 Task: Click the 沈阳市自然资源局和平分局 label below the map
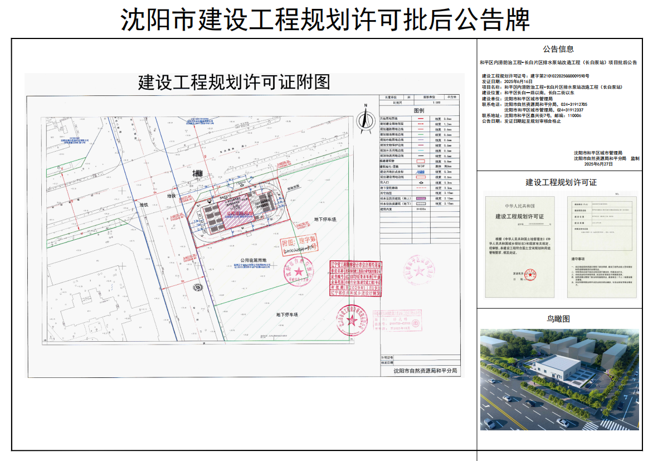(x=425, y=371)
